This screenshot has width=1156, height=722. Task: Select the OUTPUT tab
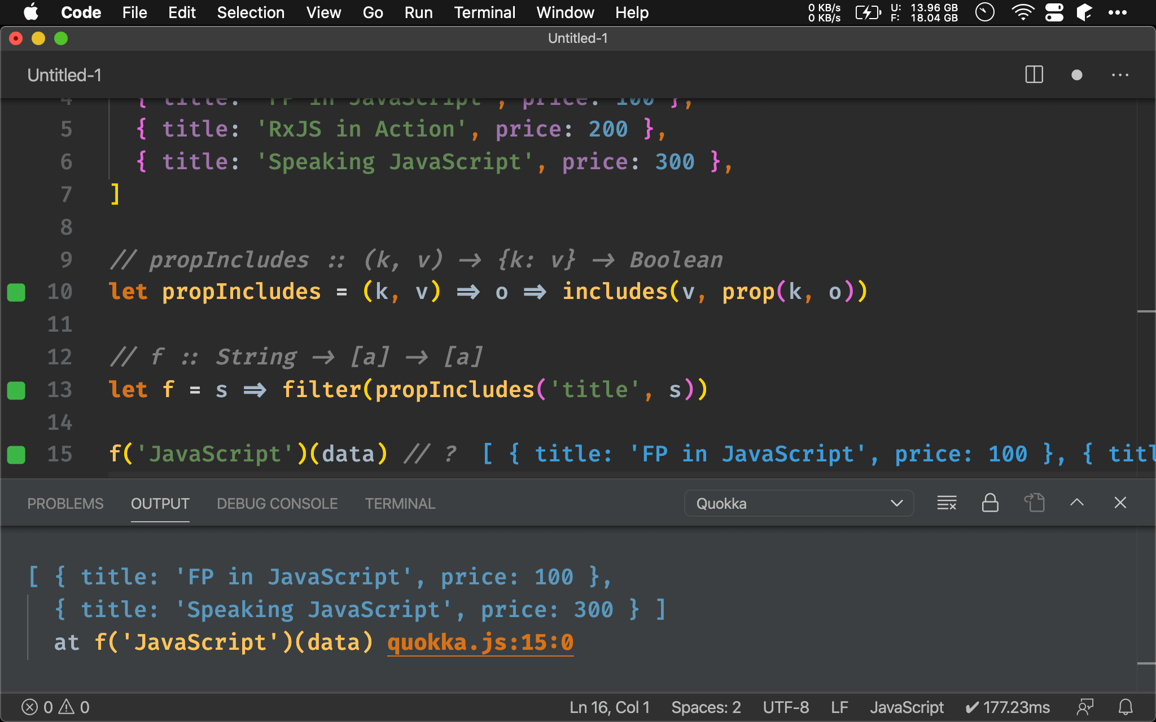160,504
